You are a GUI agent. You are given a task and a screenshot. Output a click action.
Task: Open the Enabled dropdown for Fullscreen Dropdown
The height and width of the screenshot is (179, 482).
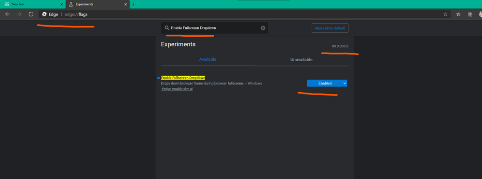coord(327,83)
